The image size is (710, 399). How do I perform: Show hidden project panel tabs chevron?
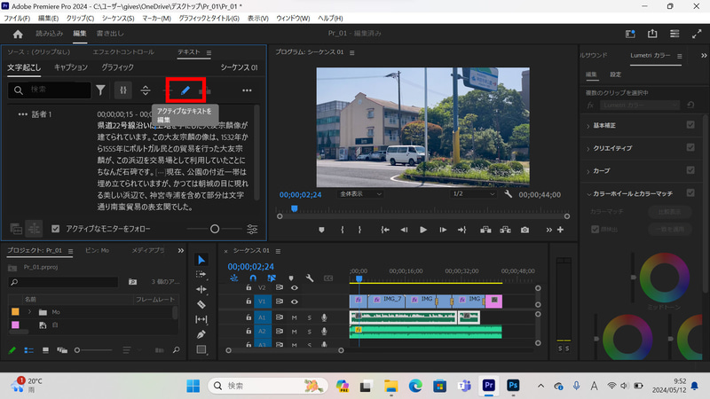point(181,251)
